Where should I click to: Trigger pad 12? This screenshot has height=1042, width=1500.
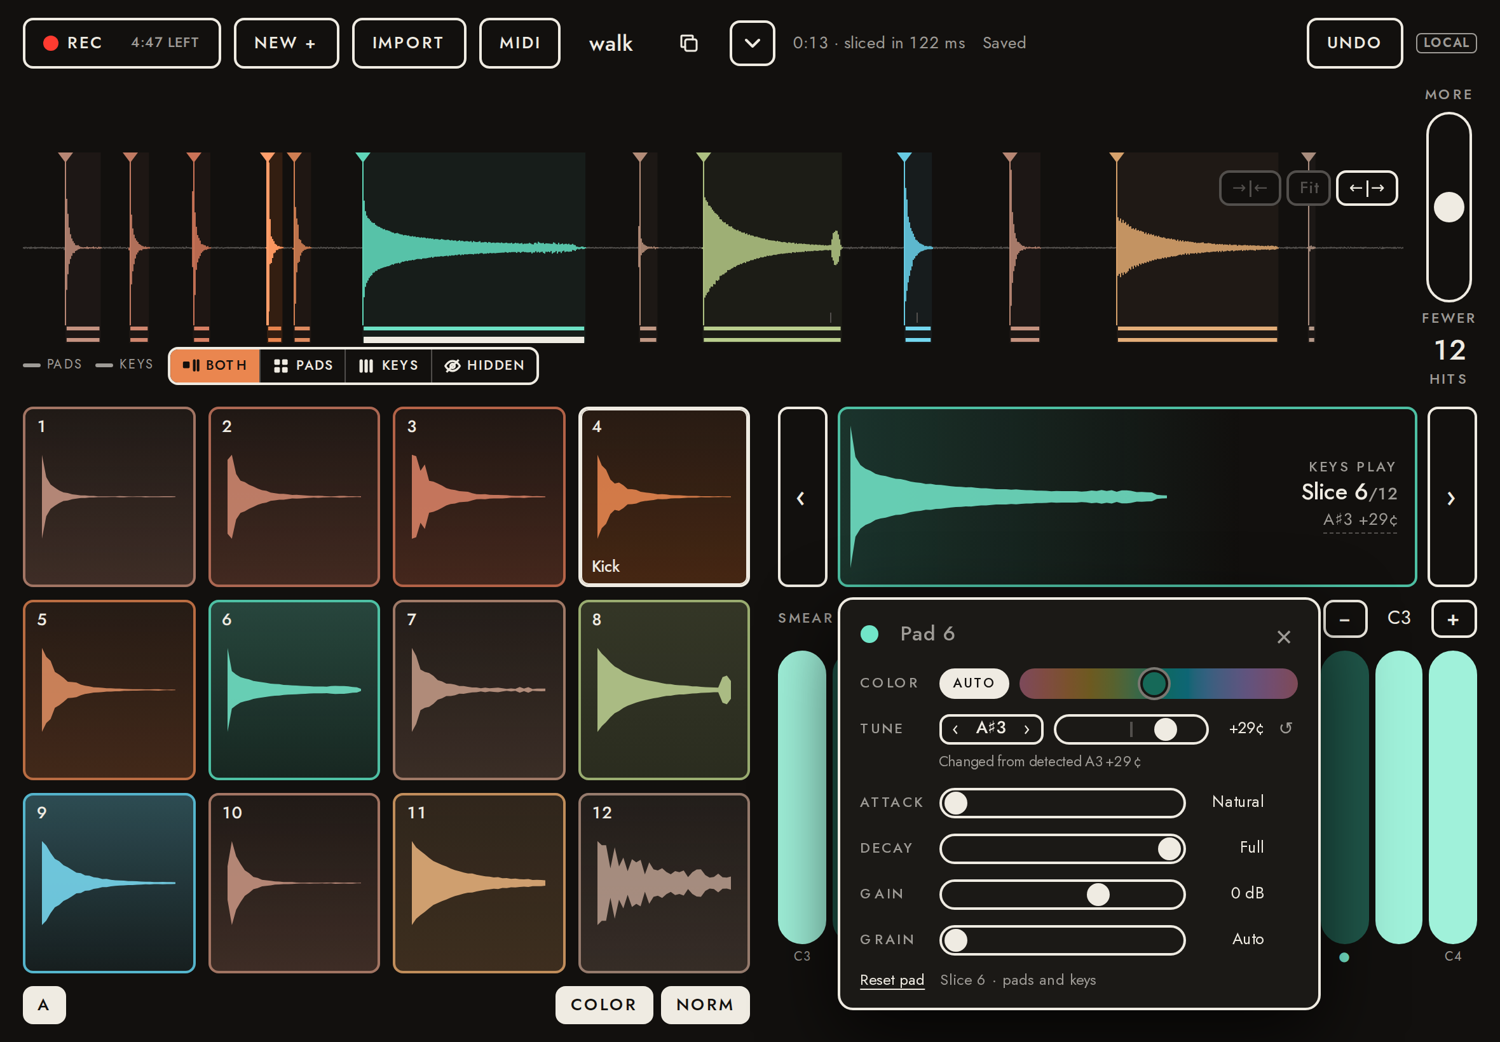664,883
